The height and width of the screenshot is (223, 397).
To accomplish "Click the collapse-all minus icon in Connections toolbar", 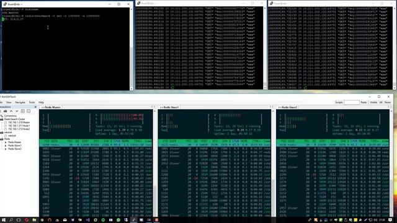I will [x=29, y=111].
